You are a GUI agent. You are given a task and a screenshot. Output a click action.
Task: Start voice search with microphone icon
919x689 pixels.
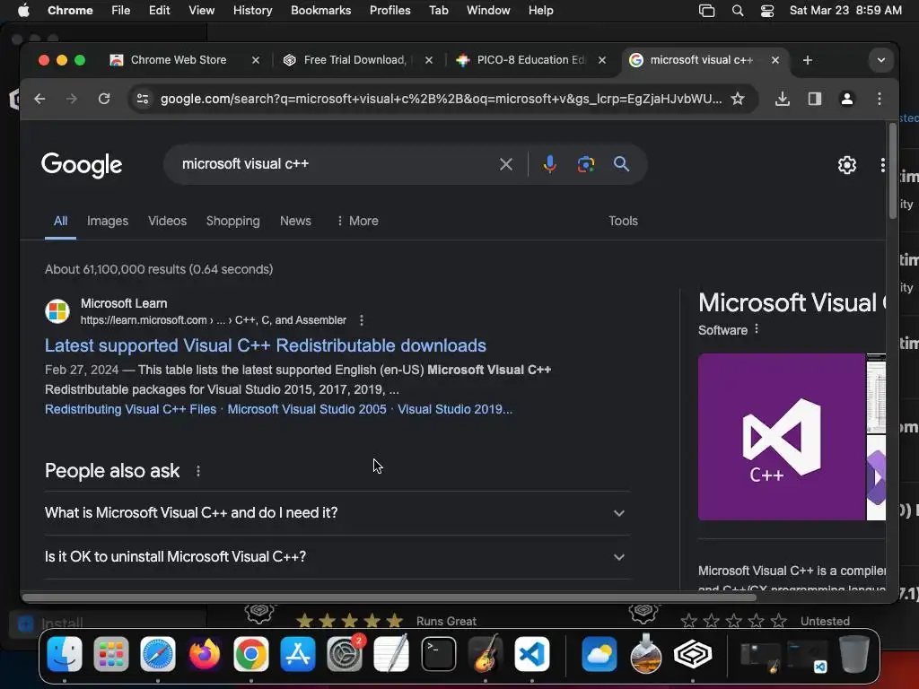[x=549, y=164]
